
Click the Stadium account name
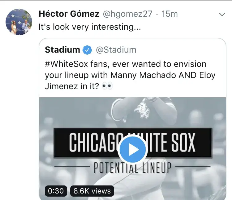click(62, 50)
